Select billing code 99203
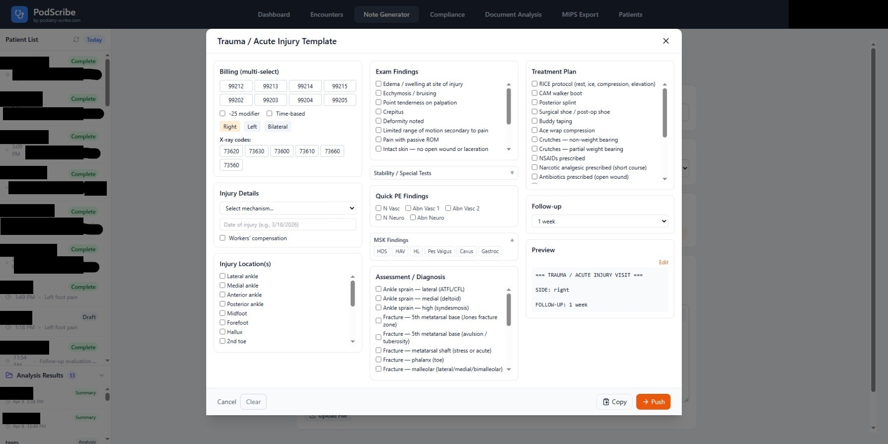Image resolution: width=888 pixels, height=444 pixels. pos(271,100)
